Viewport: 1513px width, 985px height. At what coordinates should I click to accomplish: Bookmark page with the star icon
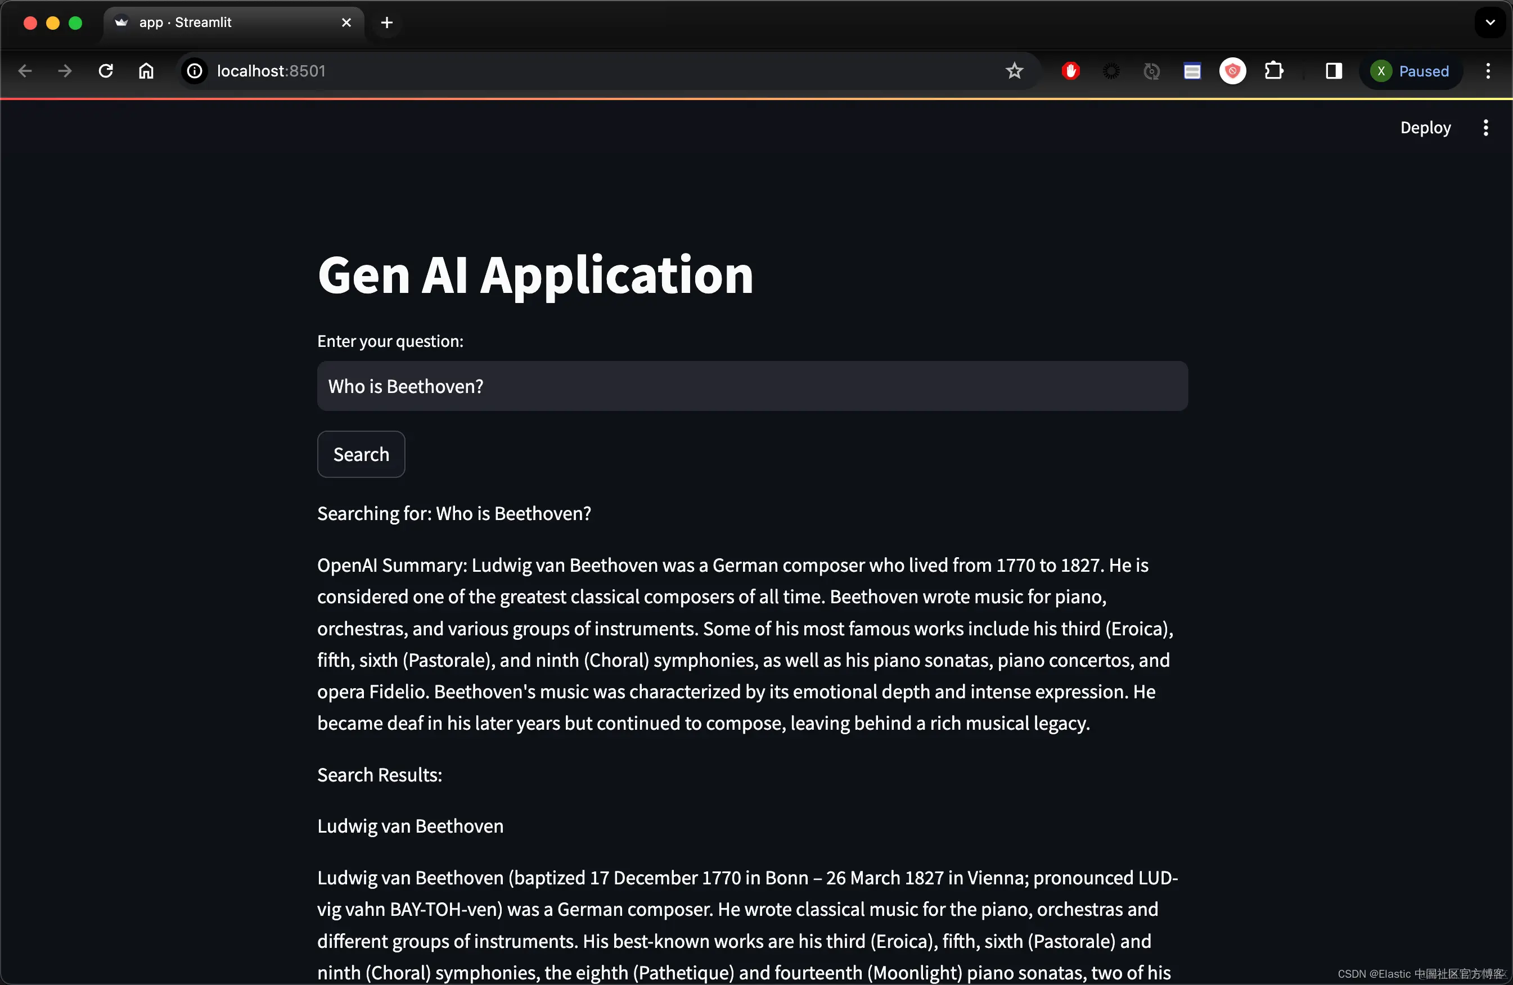1014,70
